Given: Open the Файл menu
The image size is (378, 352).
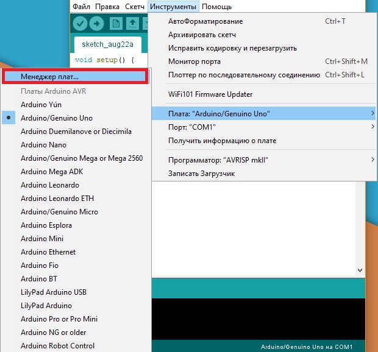Looking at the screenshot, I should [81, 7].
